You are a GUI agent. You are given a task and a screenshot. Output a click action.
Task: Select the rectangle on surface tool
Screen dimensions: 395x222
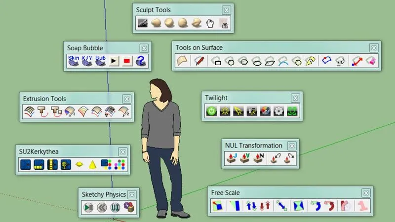(217, 61)
